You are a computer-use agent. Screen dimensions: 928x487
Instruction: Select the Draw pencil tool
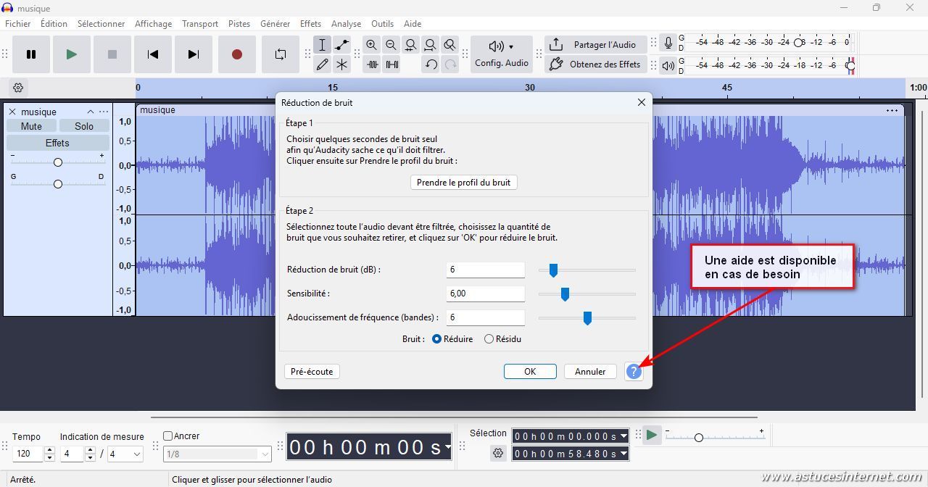point(323,64)
